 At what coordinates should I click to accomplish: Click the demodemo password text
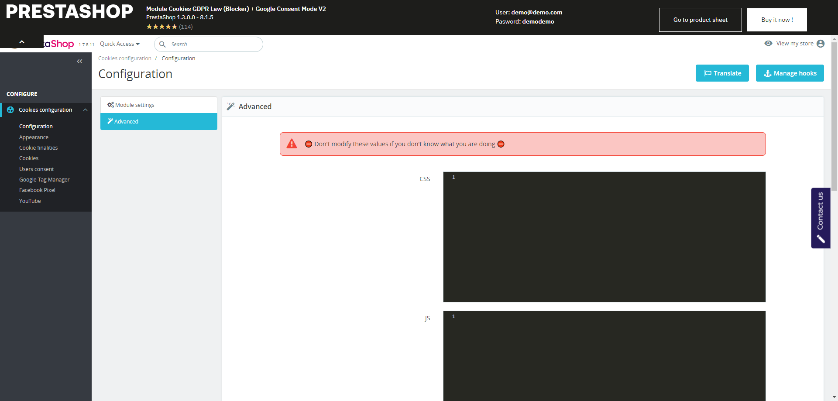[538, 21]
